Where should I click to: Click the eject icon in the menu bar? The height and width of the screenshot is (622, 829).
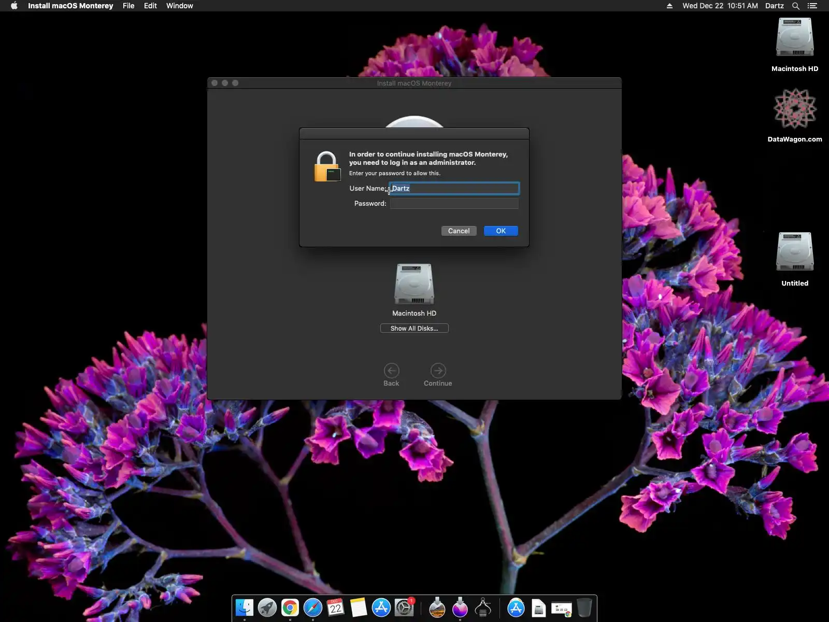click(669, 6)
